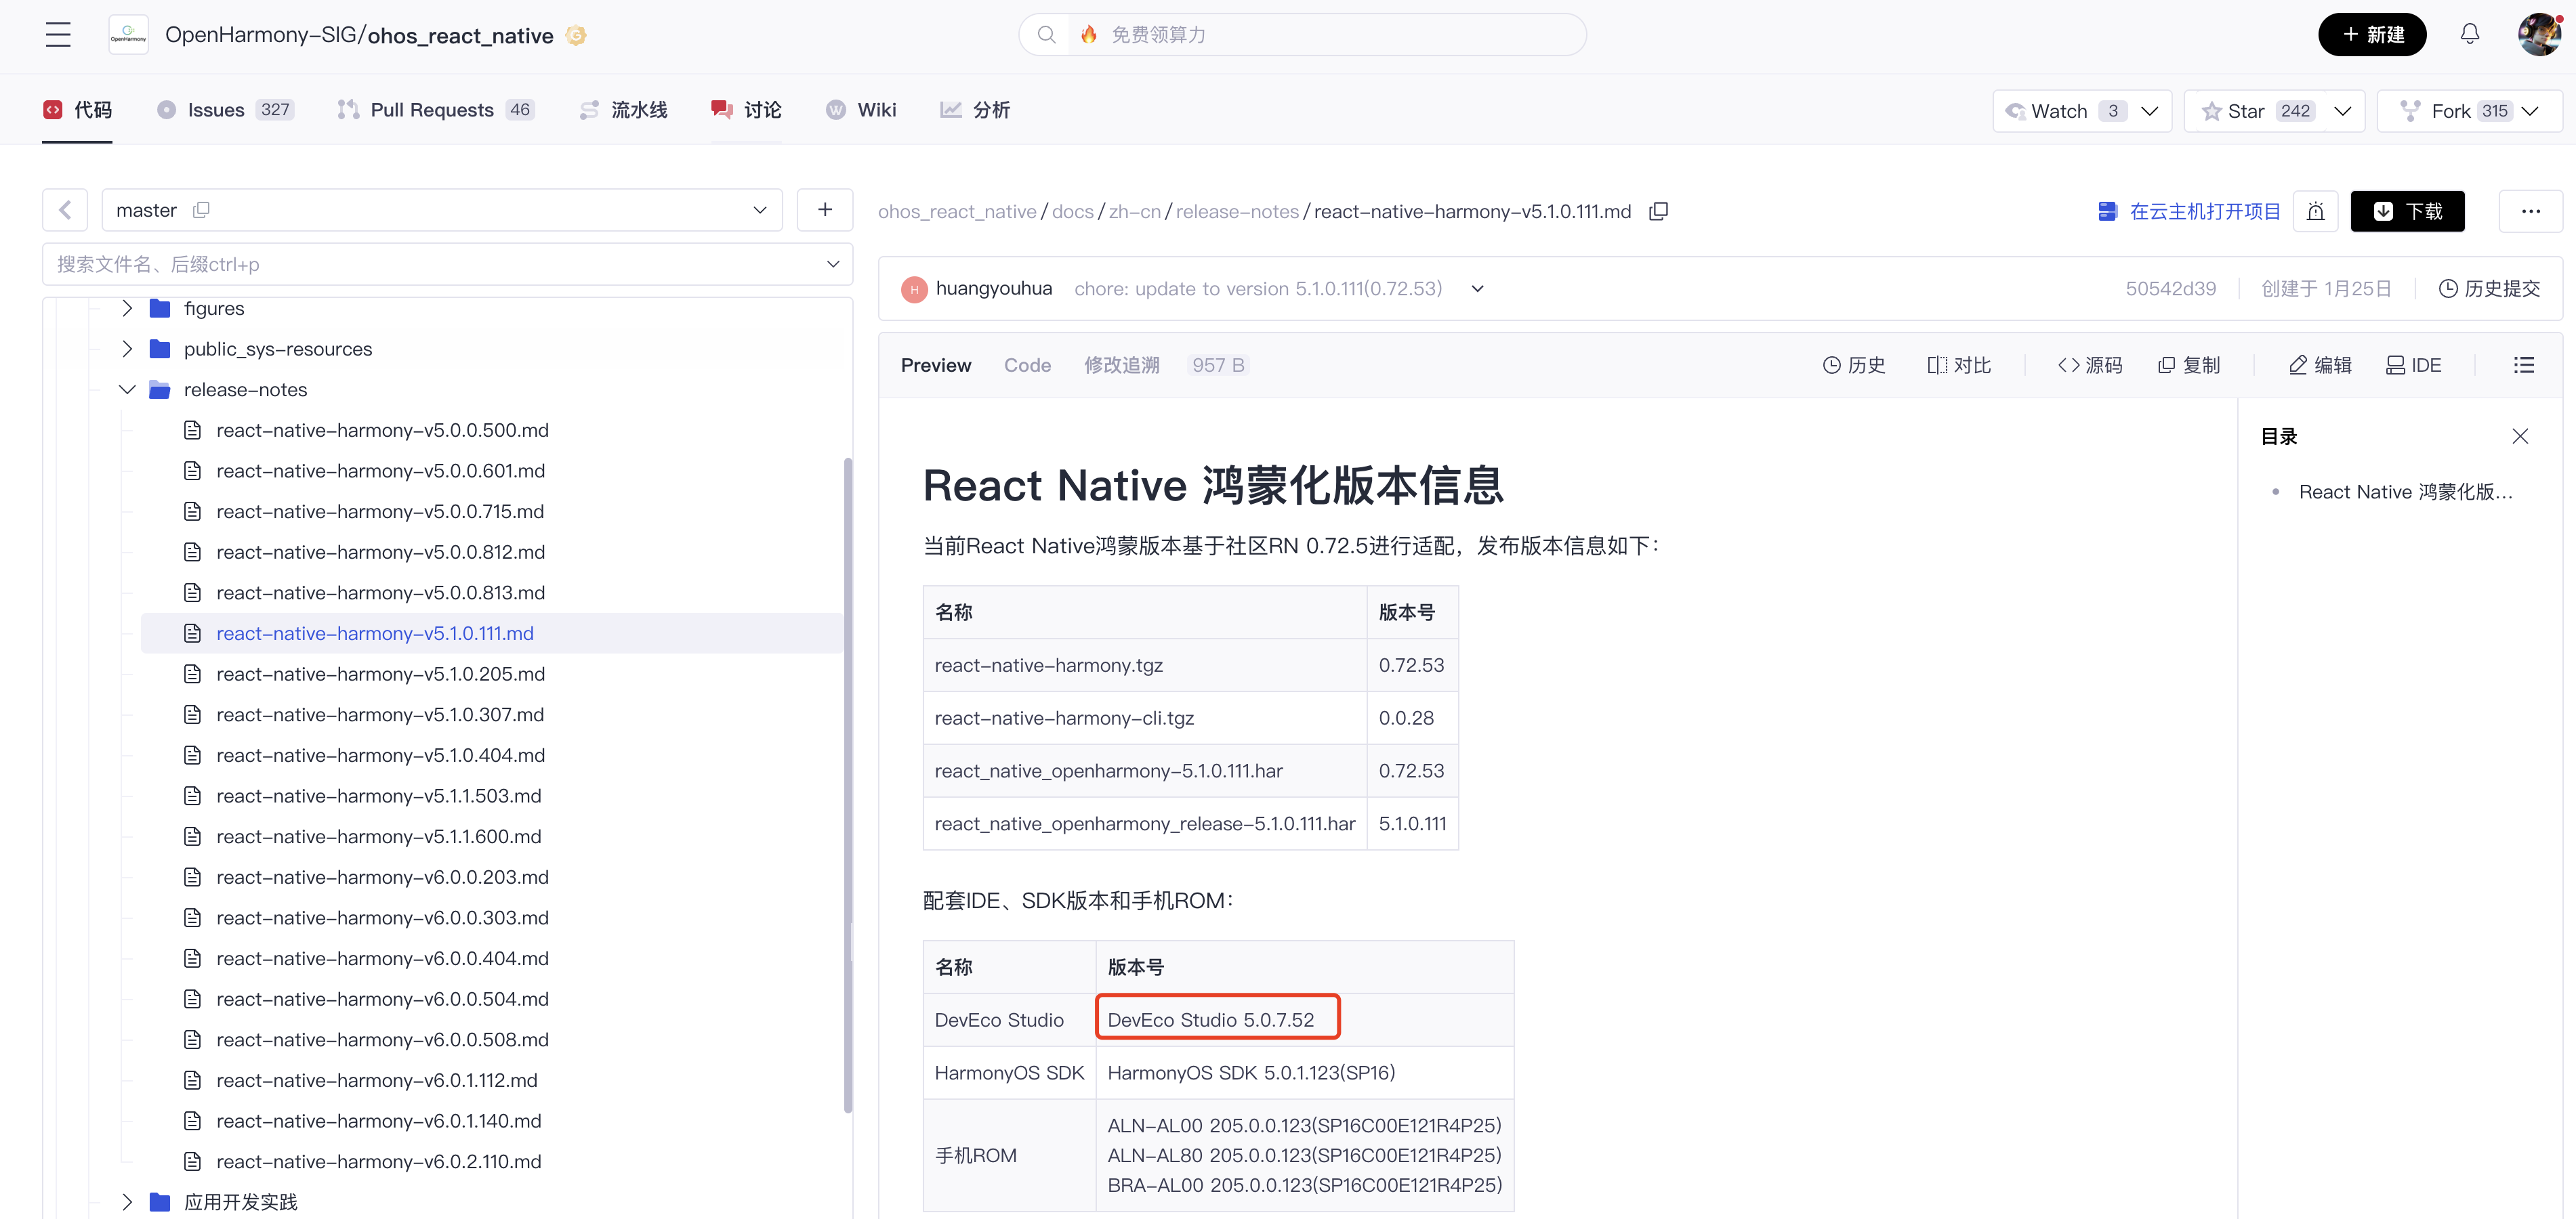View raw file with the 源码 icon
Image resolution: width=2576 pixels, height=1219 pixels.
[x=2088, y=365]
